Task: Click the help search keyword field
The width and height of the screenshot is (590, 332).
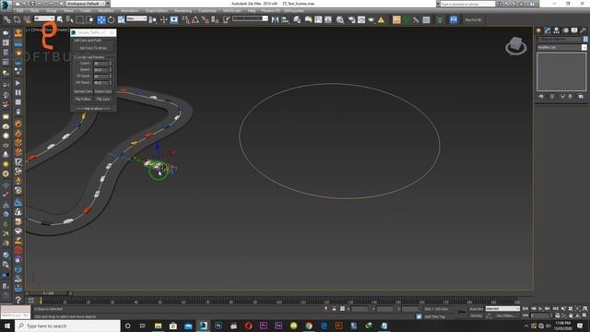Action: 468,4
